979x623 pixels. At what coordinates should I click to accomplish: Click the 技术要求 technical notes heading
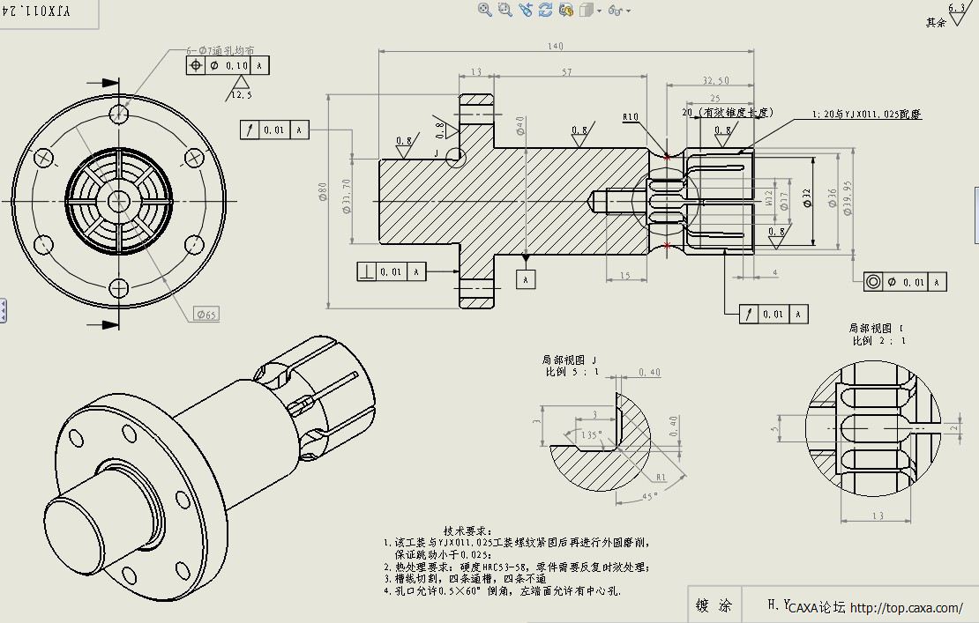tap(467, 530)
